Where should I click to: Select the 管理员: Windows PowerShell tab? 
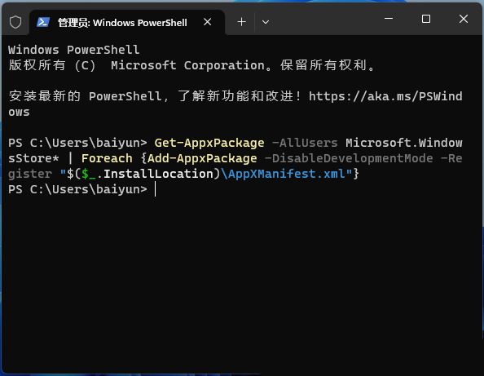coord(127,23)
